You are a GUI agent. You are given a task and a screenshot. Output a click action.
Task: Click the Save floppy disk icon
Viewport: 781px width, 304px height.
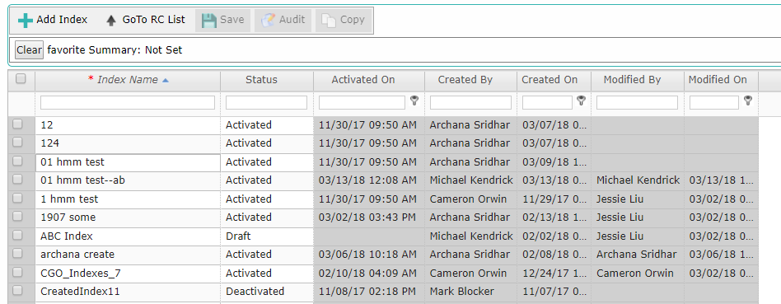pyautogui.click(x=208, y=21)
